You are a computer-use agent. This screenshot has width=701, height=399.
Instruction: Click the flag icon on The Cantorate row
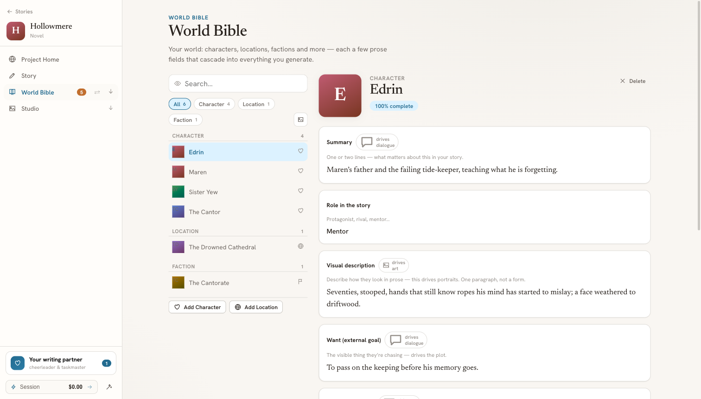[300, 282]
